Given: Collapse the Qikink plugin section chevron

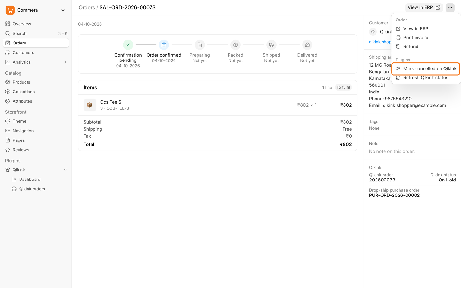Looking at the screenshot, I should tap(65, 170).
